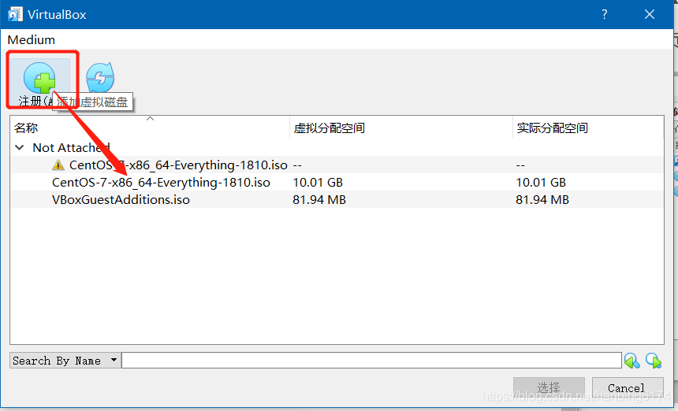Click the warning icon beside the first CentOS iso
Screen dimensions: 678x411
point(58,165)
